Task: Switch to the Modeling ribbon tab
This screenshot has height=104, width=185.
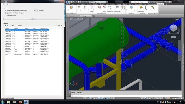Action: 96,4
